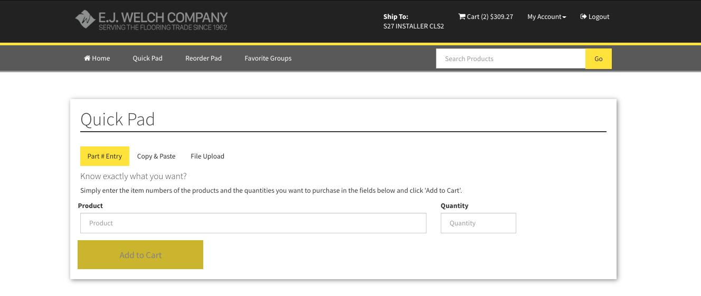701x296 pixels.
Task: Open the Quick Pad menu item
Action: point(147,58)
